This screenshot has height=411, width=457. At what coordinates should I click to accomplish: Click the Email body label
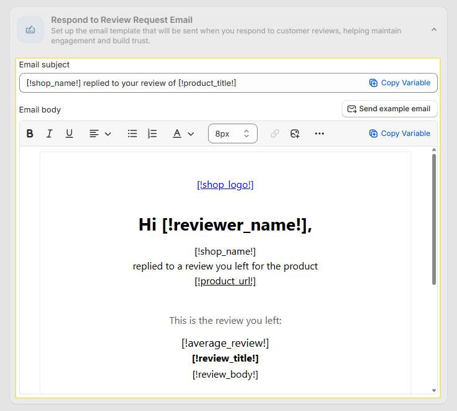pos(40,109)
